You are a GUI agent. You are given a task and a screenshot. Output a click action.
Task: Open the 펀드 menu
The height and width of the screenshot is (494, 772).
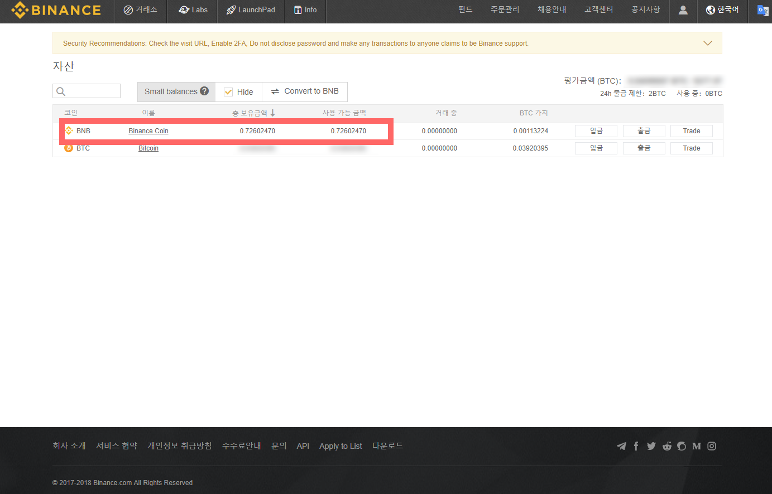click(x=465, y=9)
